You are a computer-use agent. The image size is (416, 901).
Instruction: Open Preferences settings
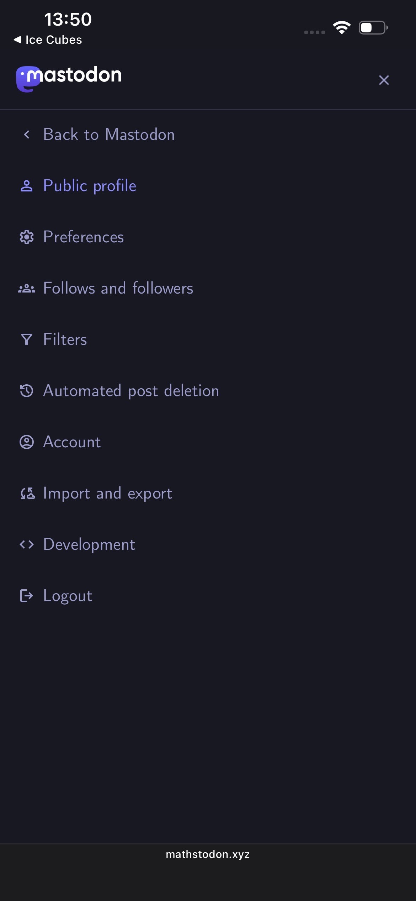pos(84,237)
